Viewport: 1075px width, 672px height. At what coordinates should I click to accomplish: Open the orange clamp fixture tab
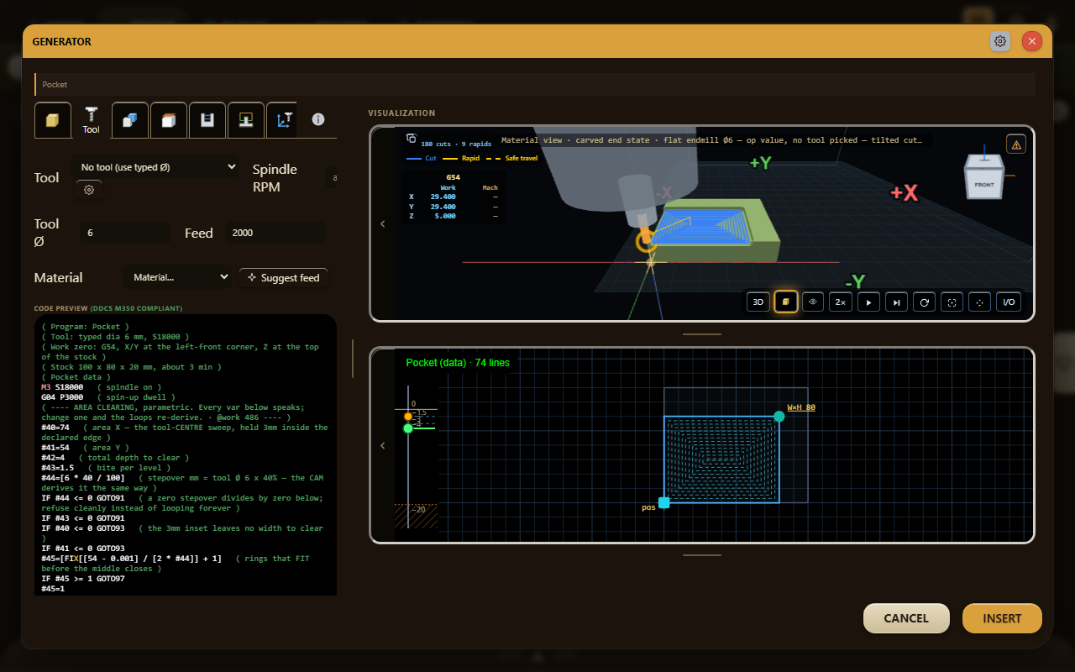pos(245,120)
